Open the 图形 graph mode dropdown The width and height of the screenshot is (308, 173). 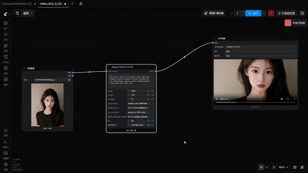[x=24, y=13]
